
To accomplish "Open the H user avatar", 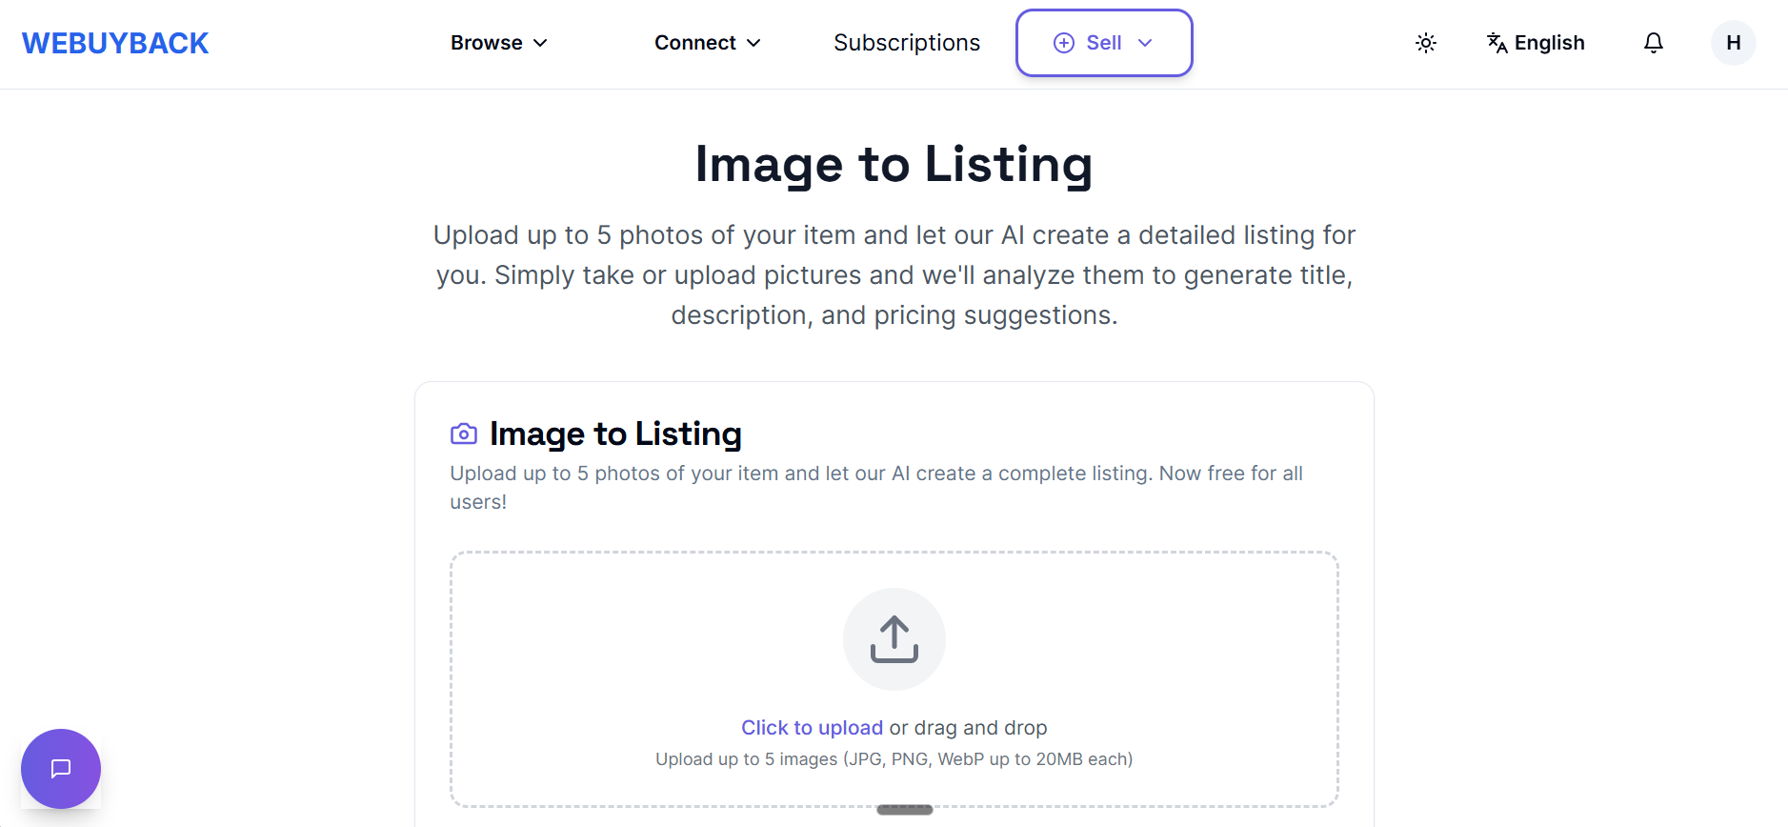I will [x=1734, y=42].
